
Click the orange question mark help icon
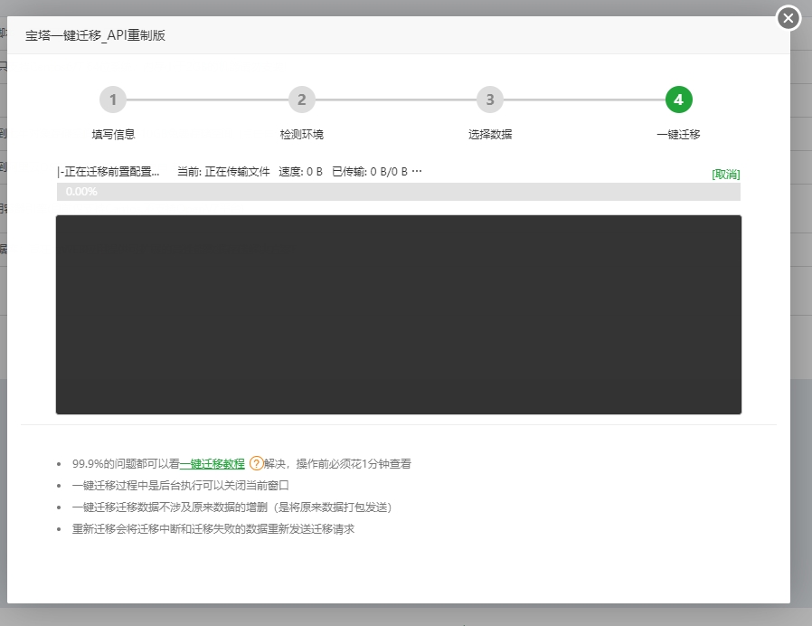pyautogui.click(x=256, y=463)
